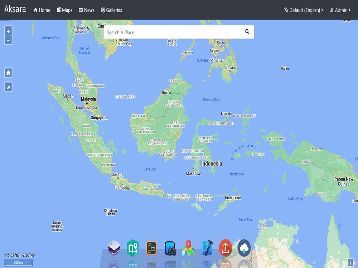This screenshot has width=358, height=268.
Task: Click the Bandung city label
Action: click(122, 188)
